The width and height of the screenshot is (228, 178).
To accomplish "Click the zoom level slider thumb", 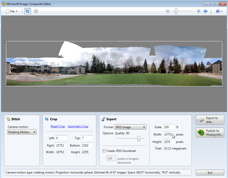I will [176, 11].
